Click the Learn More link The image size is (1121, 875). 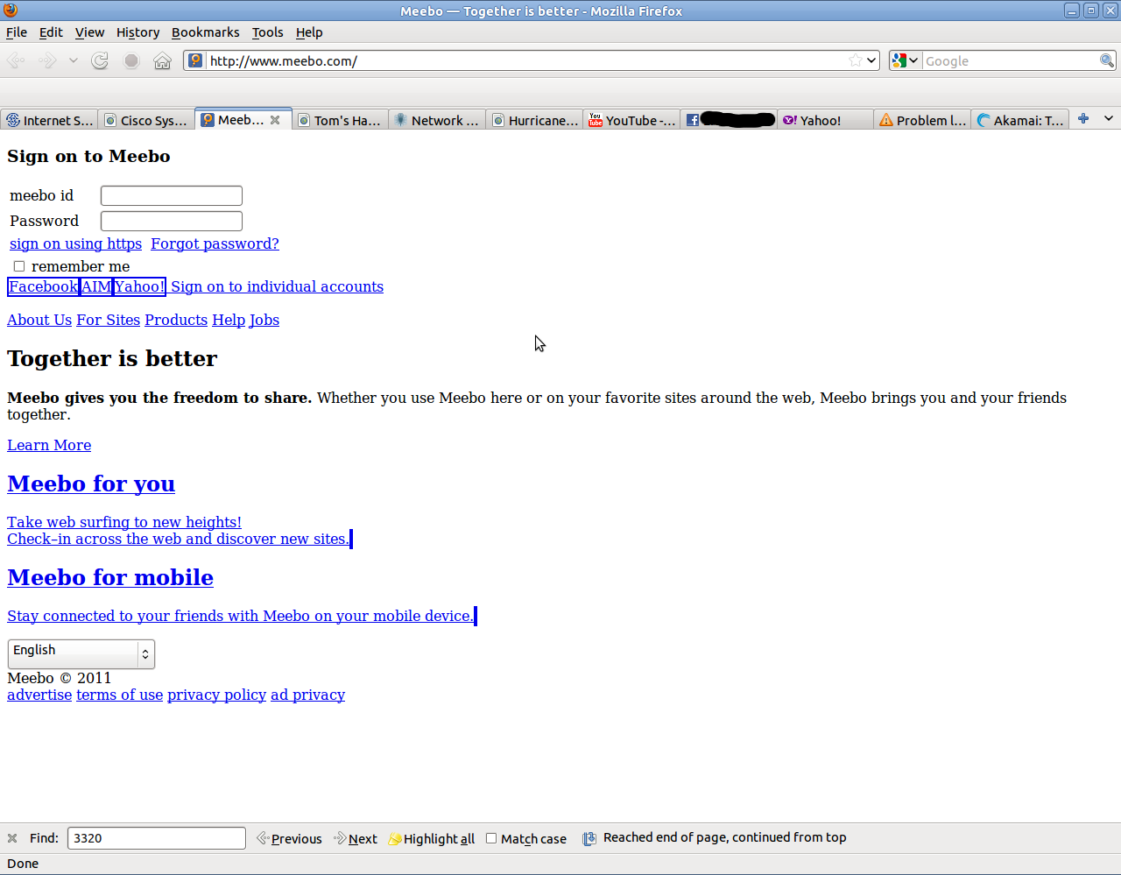[49, 445]
